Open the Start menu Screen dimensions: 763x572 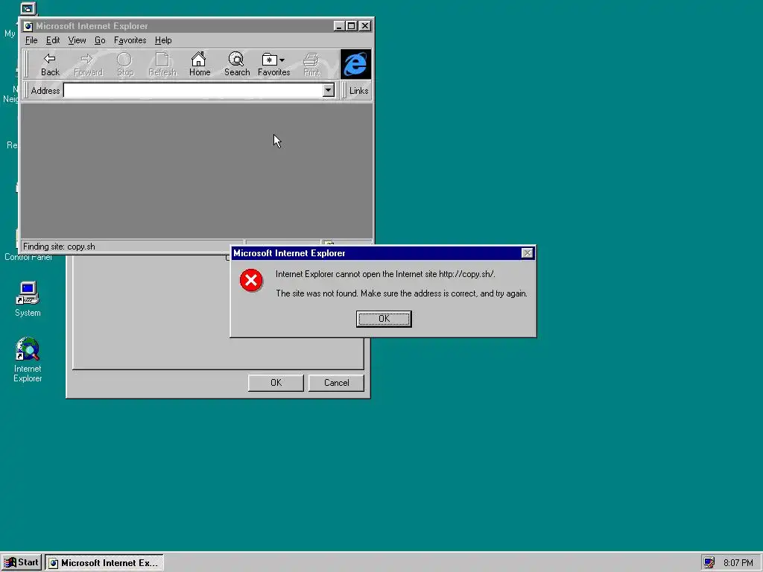point(22,563)
